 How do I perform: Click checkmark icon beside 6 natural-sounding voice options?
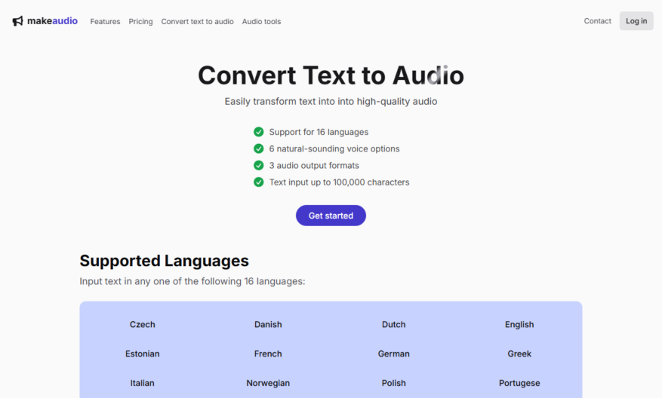click(258, 148)
